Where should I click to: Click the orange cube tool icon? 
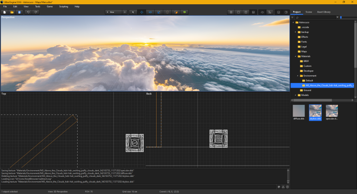[x=176, y=12]
